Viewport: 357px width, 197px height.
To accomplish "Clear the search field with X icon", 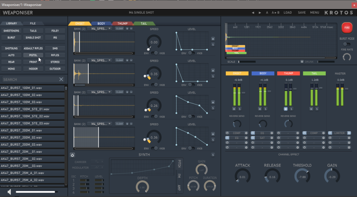I will pyautogui.click(x=61, y=79).
